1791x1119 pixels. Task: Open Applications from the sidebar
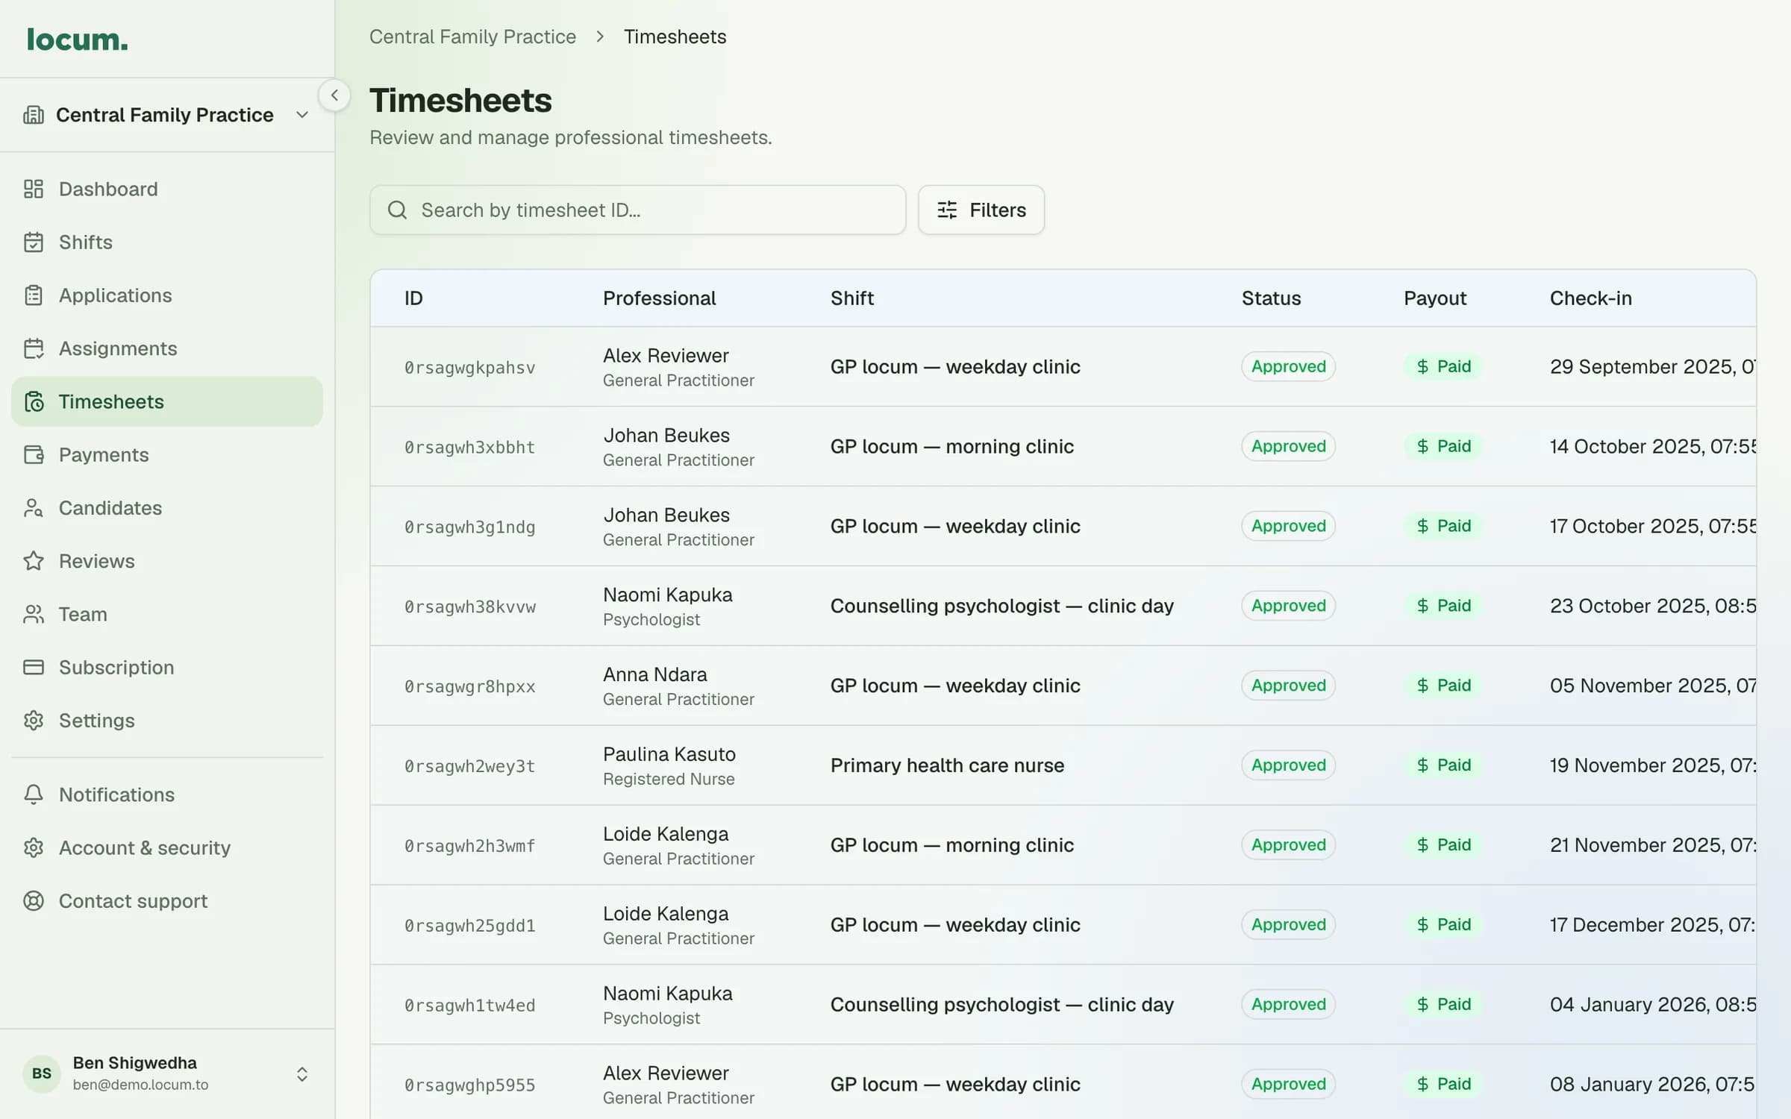pyautogui.click(x=166, y=295)
